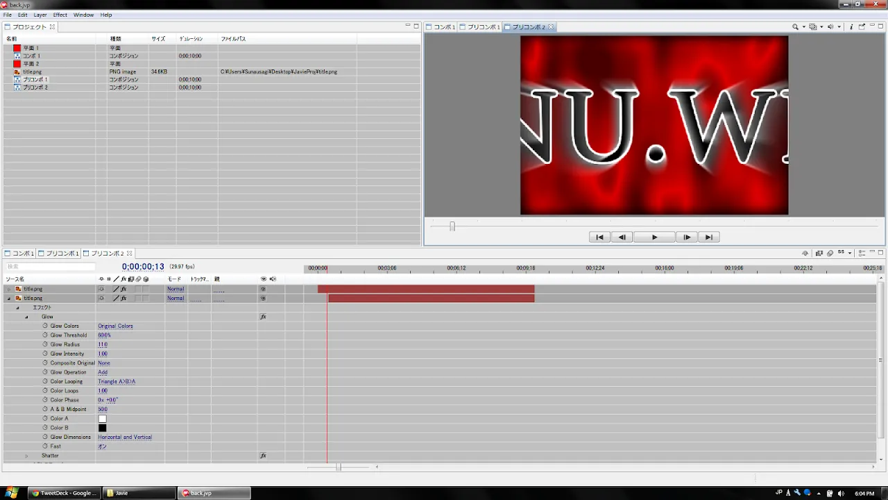Open Glow Dimensions dropdown value

(x=125, y=437)
